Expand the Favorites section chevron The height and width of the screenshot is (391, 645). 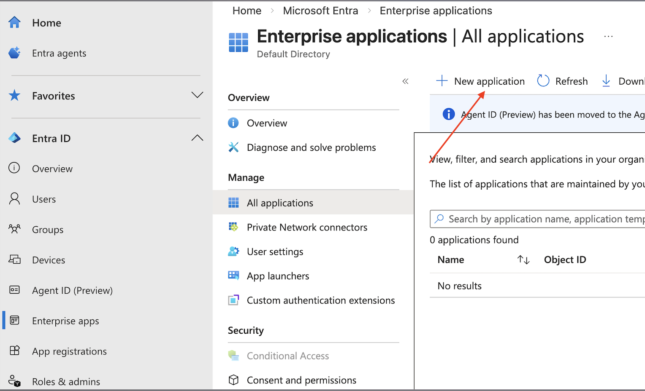[197, 95]
